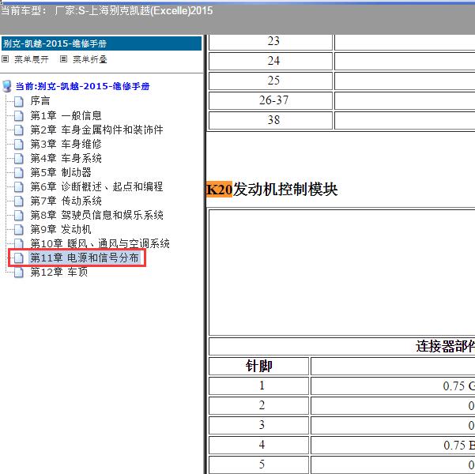The height and width of the screenshot is (474, 475).
Task: Click pin row cell 38
Action: [x=271, y=120]
